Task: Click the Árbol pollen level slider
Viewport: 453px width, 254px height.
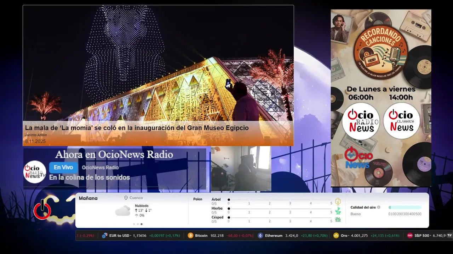Action: (280, 200)
